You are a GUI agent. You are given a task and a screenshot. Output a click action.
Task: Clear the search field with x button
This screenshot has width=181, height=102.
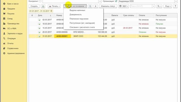154,6
